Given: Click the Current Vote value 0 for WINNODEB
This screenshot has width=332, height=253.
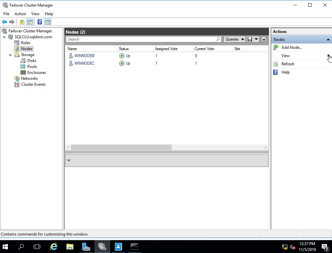Looking at the screenshot, I should [x=196, y=56].
